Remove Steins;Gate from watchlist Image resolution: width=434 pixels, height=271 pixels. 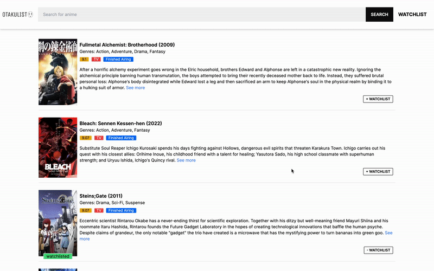coord(378,250)
